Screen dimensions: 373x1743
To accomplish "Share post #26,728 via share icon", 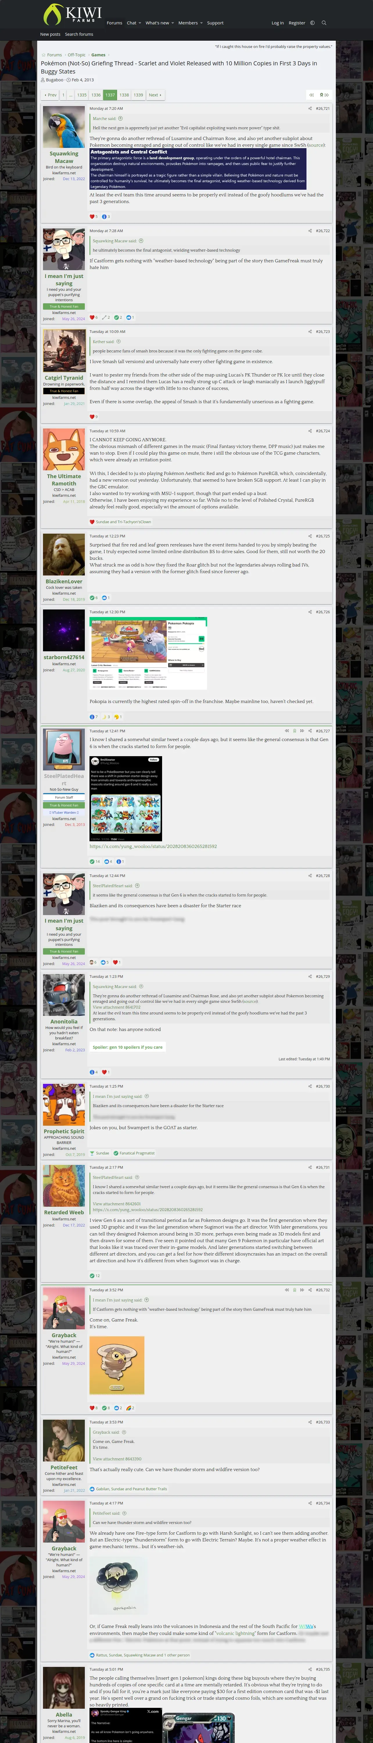I will [310, 876].
